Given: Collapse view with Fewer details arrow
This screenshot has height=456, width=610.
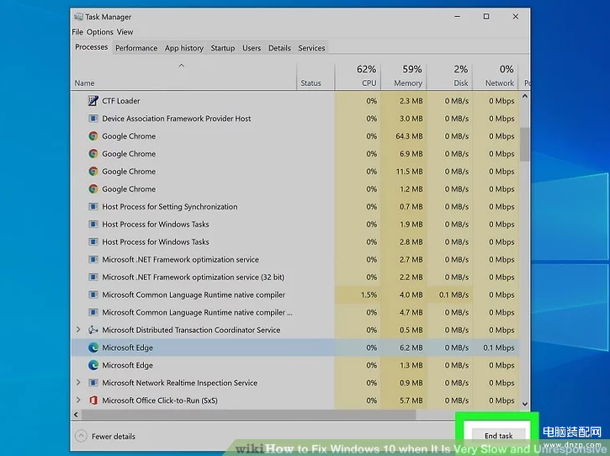Looking at the screenshot, I should pyautogui.click(x=81, y=436).
